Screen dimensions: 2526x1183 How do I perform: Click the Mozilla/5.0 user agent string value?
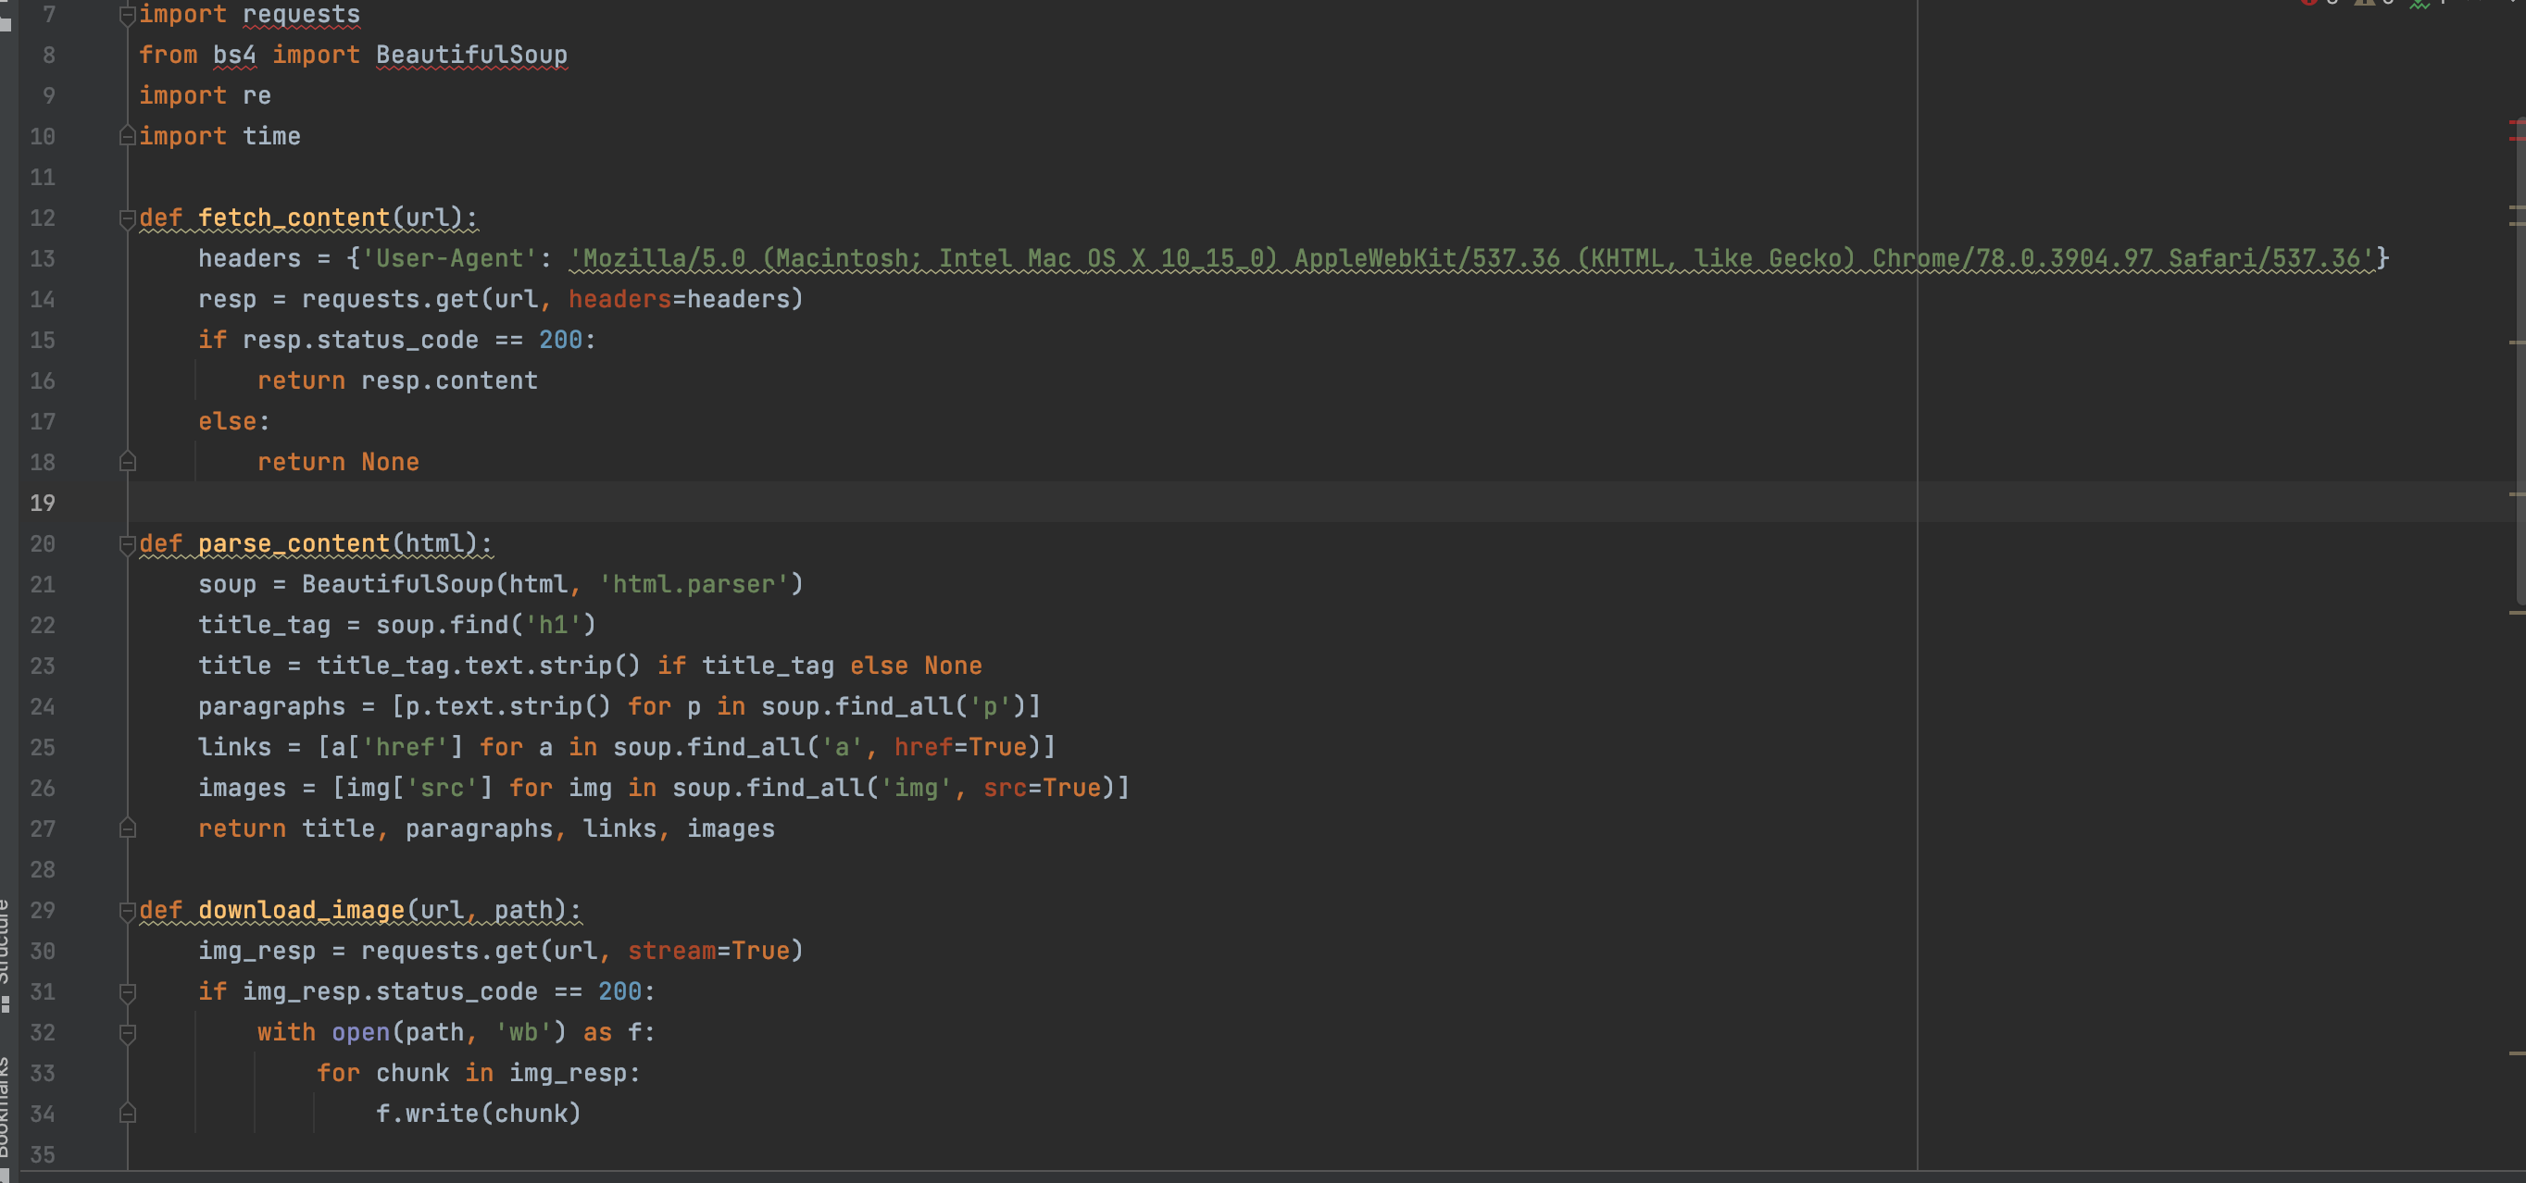point(1472,259)
